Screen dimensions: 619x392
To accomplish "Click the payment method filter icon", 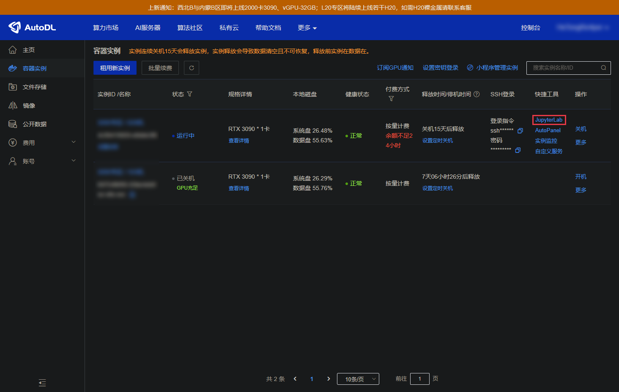I will pyautogui.click(x=391, y=99).
